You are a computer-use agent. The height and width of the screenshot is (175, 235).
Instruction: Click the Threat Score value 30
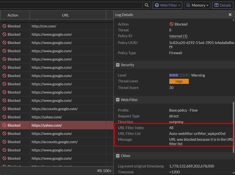[171, 88]
